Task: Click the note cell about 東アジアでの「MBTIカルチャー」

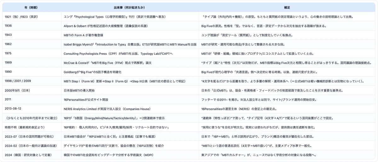Action: [287, 155]
